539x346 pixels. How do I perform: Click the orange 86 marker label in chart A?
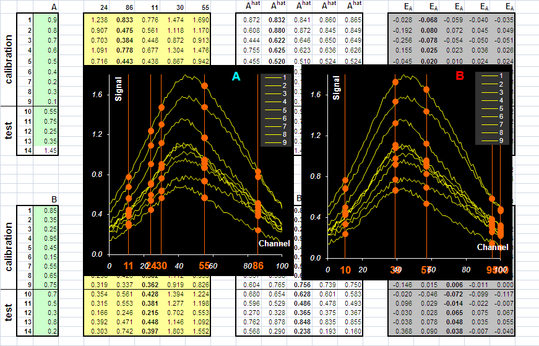(258, 266)
